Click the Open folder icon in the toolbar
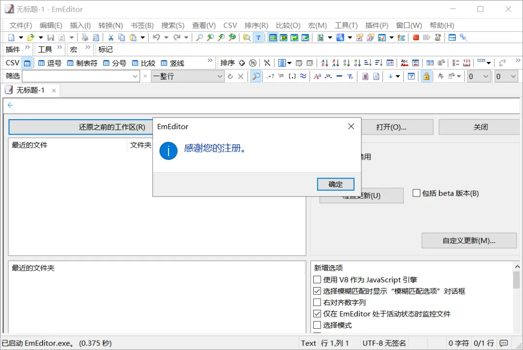 [x=31, y=37]
